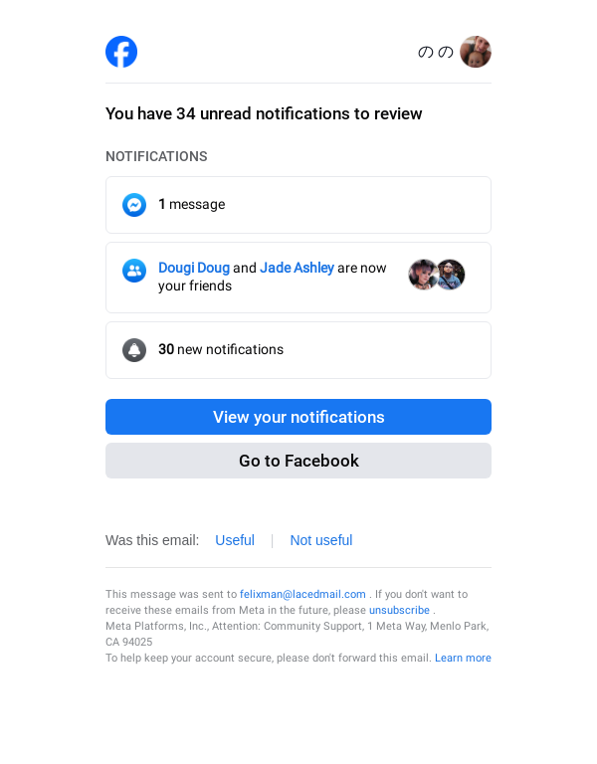The width and height of the screenshot is (597, 764).
Task: Click the profile name next to avatar
Action: [x=436, y=52]
